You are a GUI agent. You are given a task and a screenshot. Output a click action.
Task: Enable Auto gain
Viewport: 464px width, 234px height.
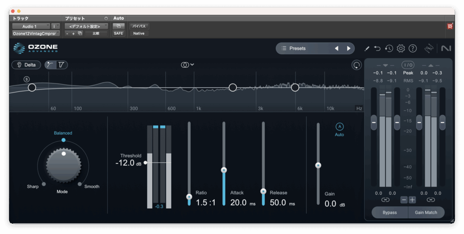(x=339, y=127)
